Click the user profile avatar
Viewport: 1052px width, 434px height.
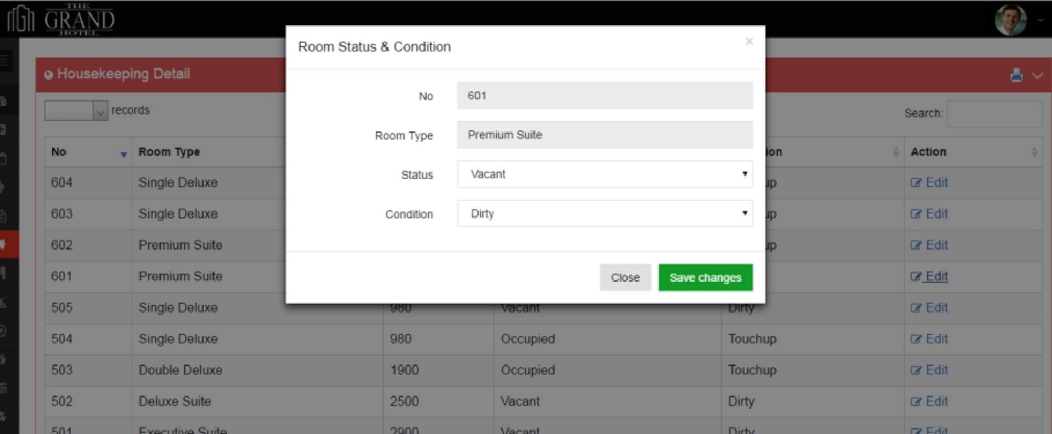pos(1010,20)
